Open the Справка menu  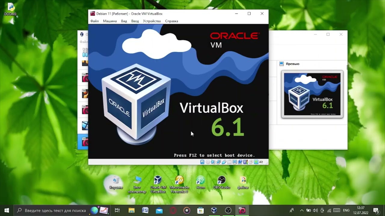171,21
